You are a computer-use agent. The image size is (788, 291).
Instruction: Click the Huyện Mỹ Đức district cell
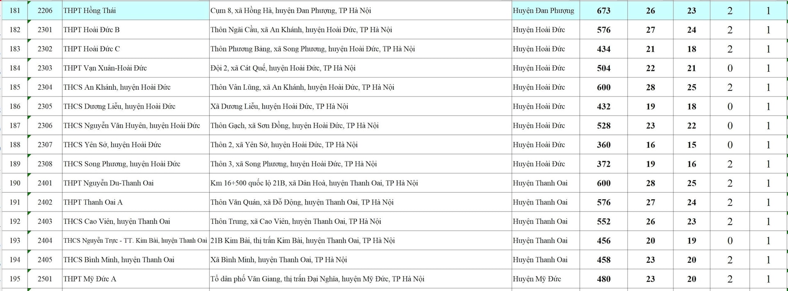coord(545,279)
